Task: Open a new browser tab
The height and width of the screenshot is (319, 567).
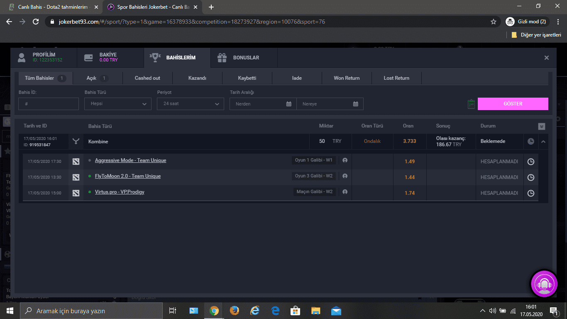Action: tap(211, 7)
